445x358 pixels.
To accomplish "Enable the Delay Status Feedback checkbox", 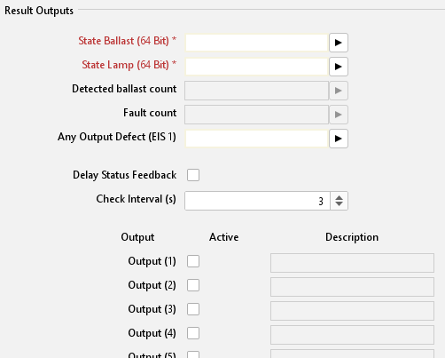I will coord(193,175).
